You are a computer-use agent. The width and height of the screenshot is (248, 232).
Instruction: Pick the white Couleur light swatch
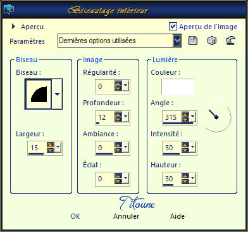177,87
